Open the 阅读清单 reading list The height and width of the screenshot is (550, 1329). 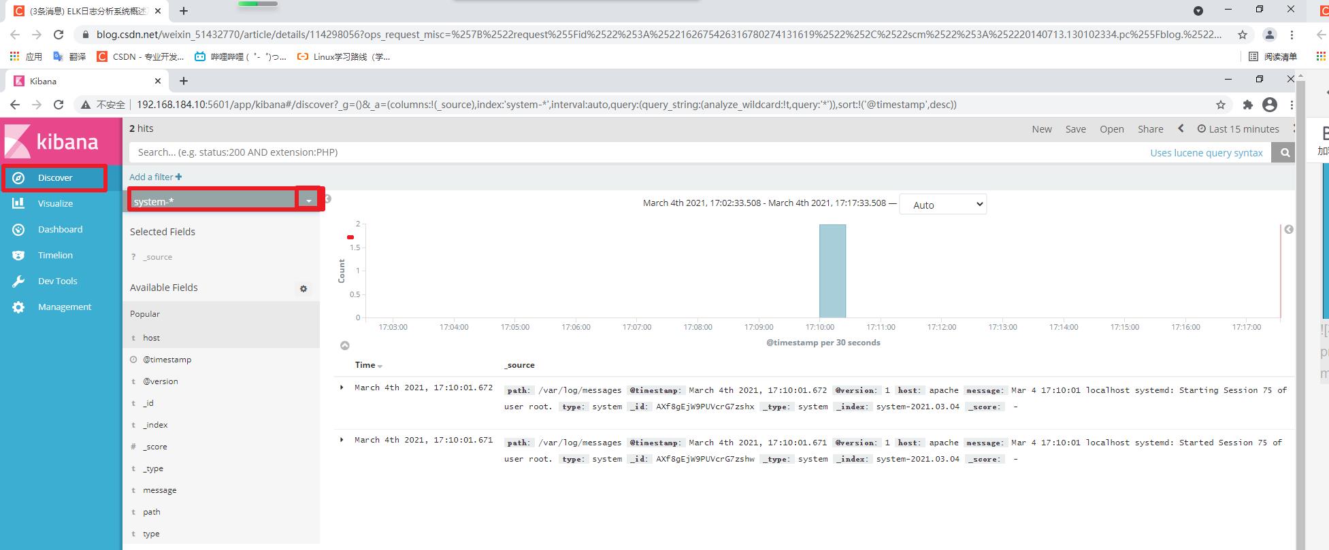[x=1273, y=56]
